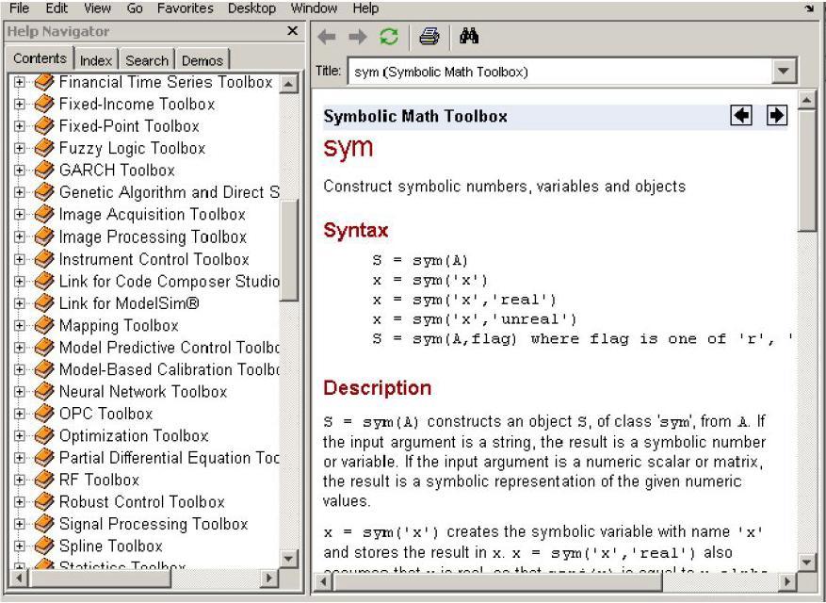This screenshot has height=603, width=826.
Task: Click the forward navigation arrow in toolbar
Action: click(356, 37)
